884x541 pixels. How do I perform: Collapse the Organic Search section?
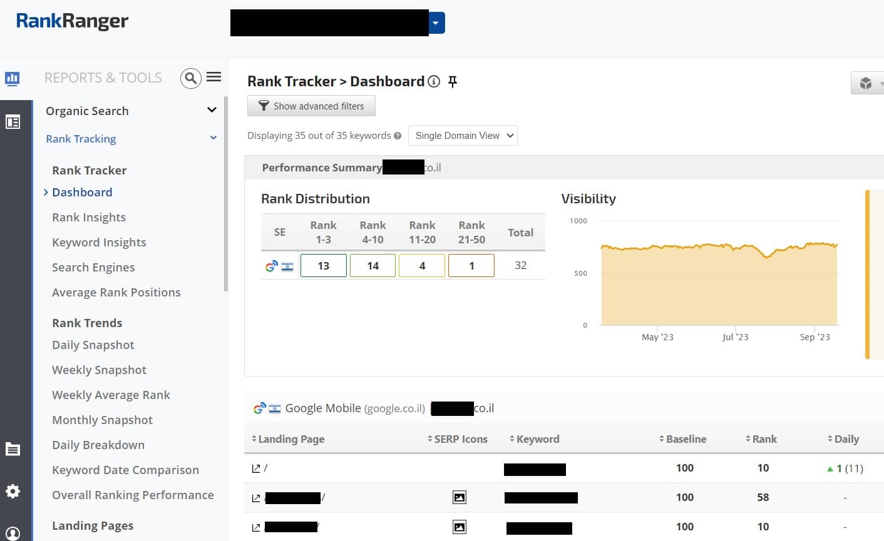(212, 111)
